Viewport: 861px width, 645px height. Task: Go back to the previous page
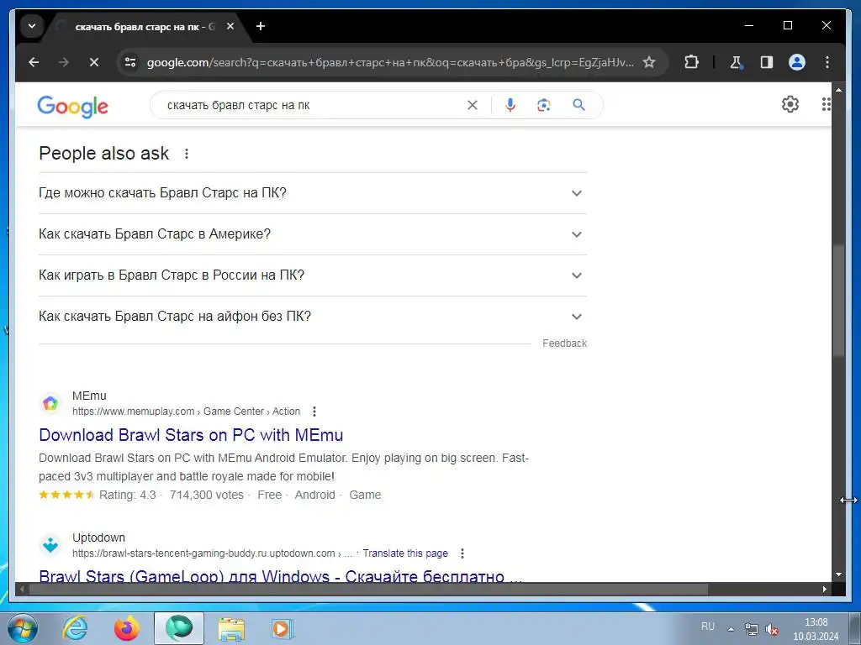[x=34, y=62]
